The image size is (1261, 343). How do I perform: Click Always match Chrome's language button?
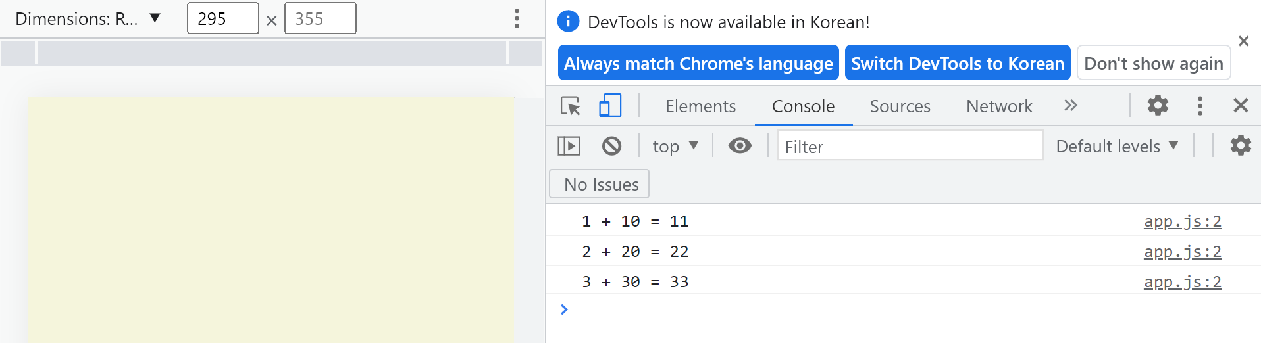(x=698, y=63)
